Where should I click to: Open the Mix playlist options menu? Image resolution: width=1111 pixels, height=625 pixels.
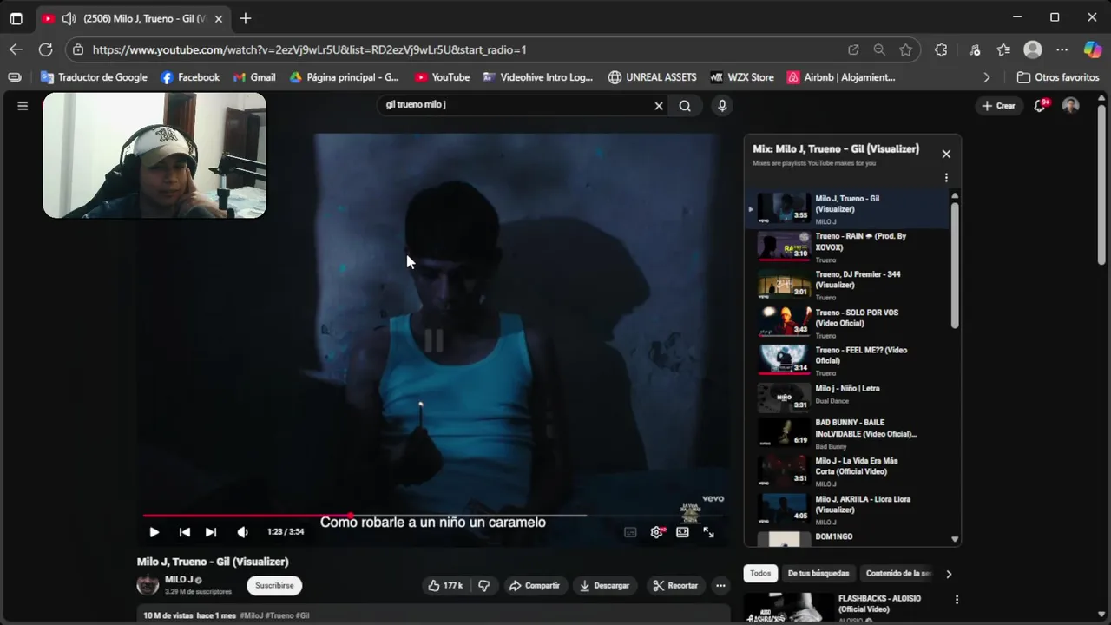[946, 178]
